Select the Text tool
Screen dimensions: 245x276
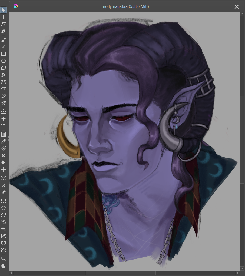(4, 17)
